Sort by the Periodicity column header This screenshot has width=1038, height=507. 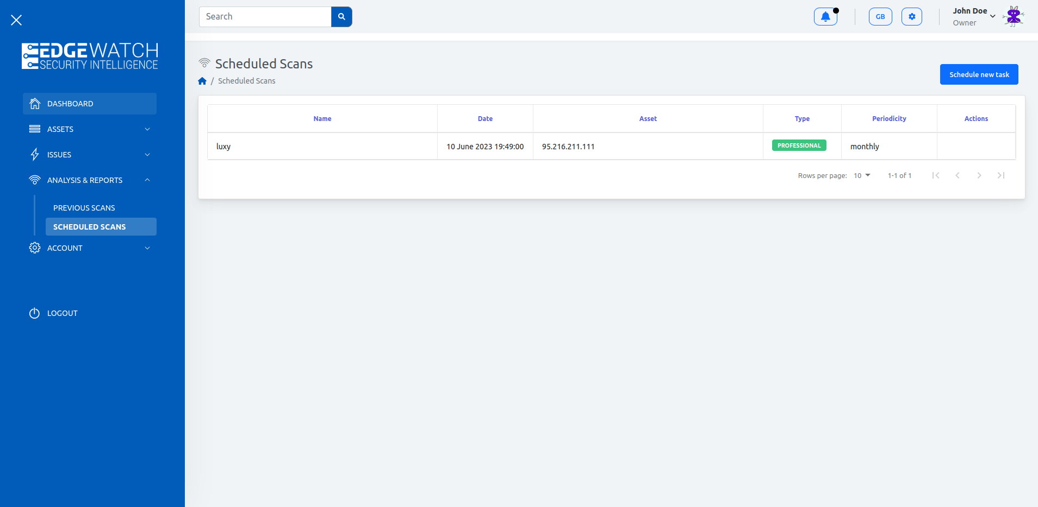[x=889, y=119]
